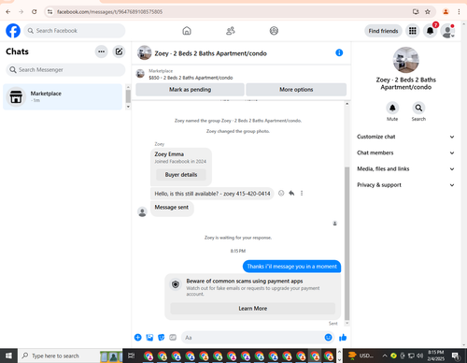Image resolution: width=467 pixels, height=363 pixels.
Task: Open the notifications bell with badge
Action: pos(431,31)
